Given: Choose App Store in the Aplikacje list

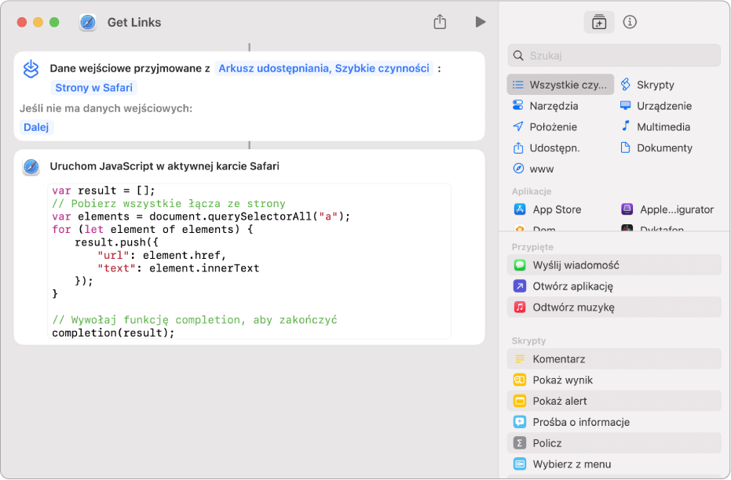Looking at the screenshot, I should (x=547, y=209).
